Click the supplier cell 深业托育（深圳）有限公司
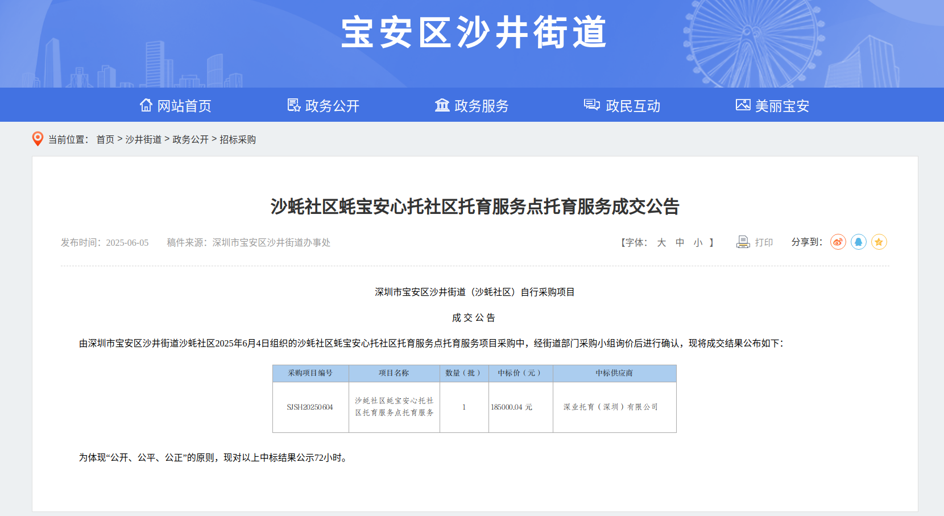This screenshot has width=944, height=516. (611, 407)
